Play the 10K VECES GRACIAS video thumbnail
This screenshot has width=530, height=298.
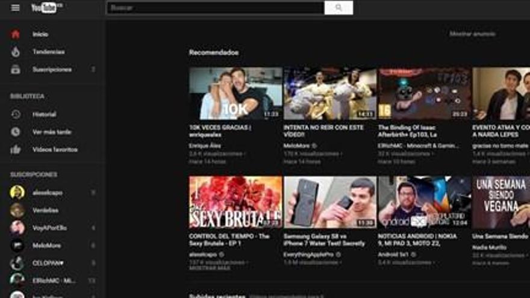[x=235, y=93]
